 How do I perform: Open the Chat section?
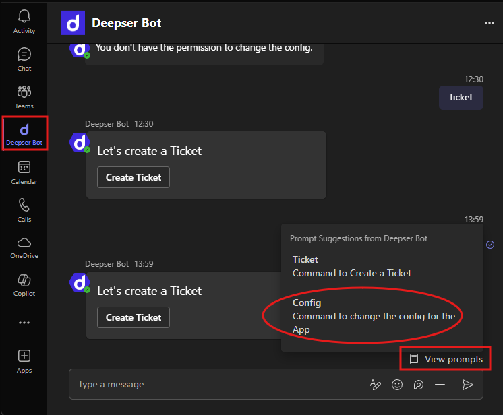pyautogui.click(x=24, y=59)
